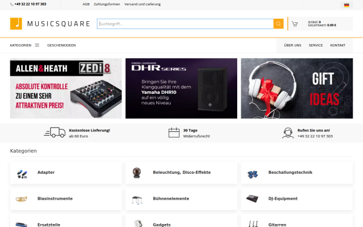Click Kostenlose Lieferung text
363x227 pixels.
tap(90, 130)
